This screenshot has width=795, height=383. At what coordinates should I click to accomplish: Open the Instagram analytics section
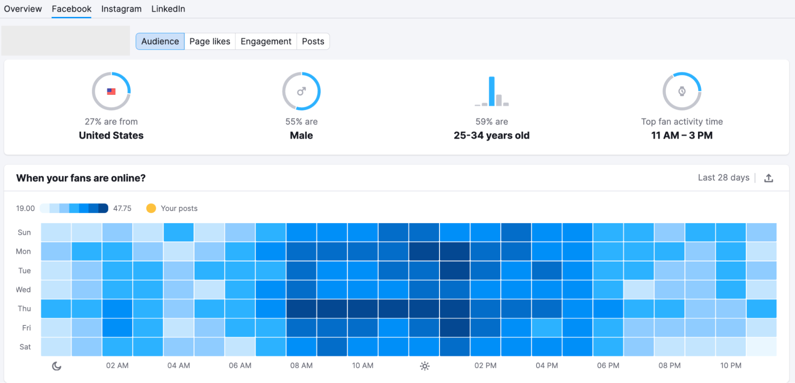pos(121,9)
